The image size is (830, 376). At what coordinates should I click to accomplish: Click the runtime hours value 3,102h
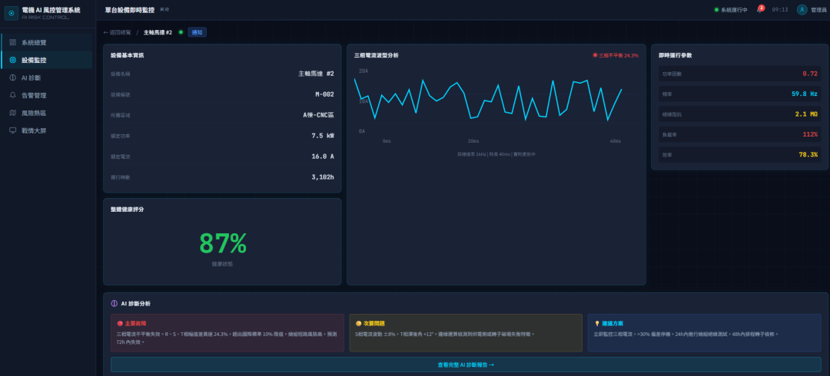[x=323, y=177]
